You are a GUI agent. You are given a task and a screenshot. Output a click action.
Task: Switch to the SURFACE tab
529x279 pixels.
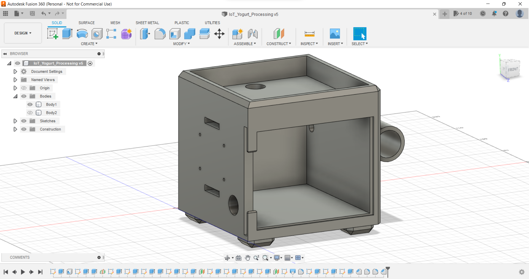[x=87, y=23]
